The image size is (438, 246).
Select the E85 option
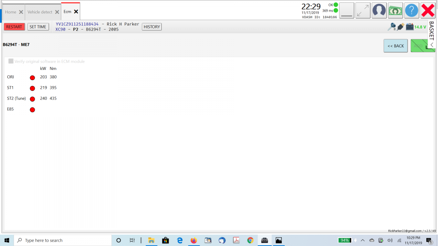click(32, 110)
